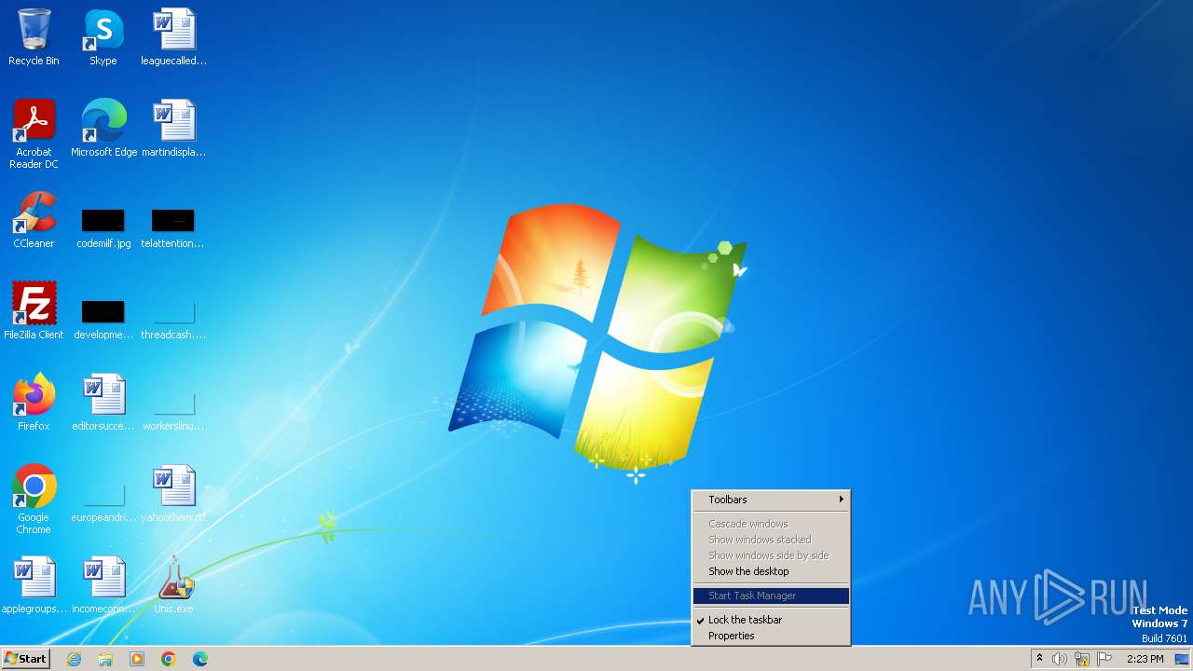
Task: Show hidden tray icons arrow
Action: coord(1039,659)
